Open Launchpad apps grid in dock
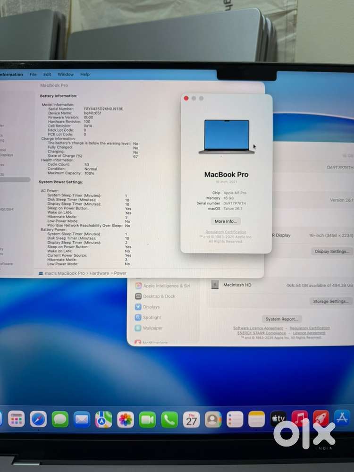Viewport: 354px width, 472px height. 17,419
